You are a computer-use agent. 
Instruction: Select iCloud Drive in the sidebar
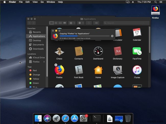36,58
